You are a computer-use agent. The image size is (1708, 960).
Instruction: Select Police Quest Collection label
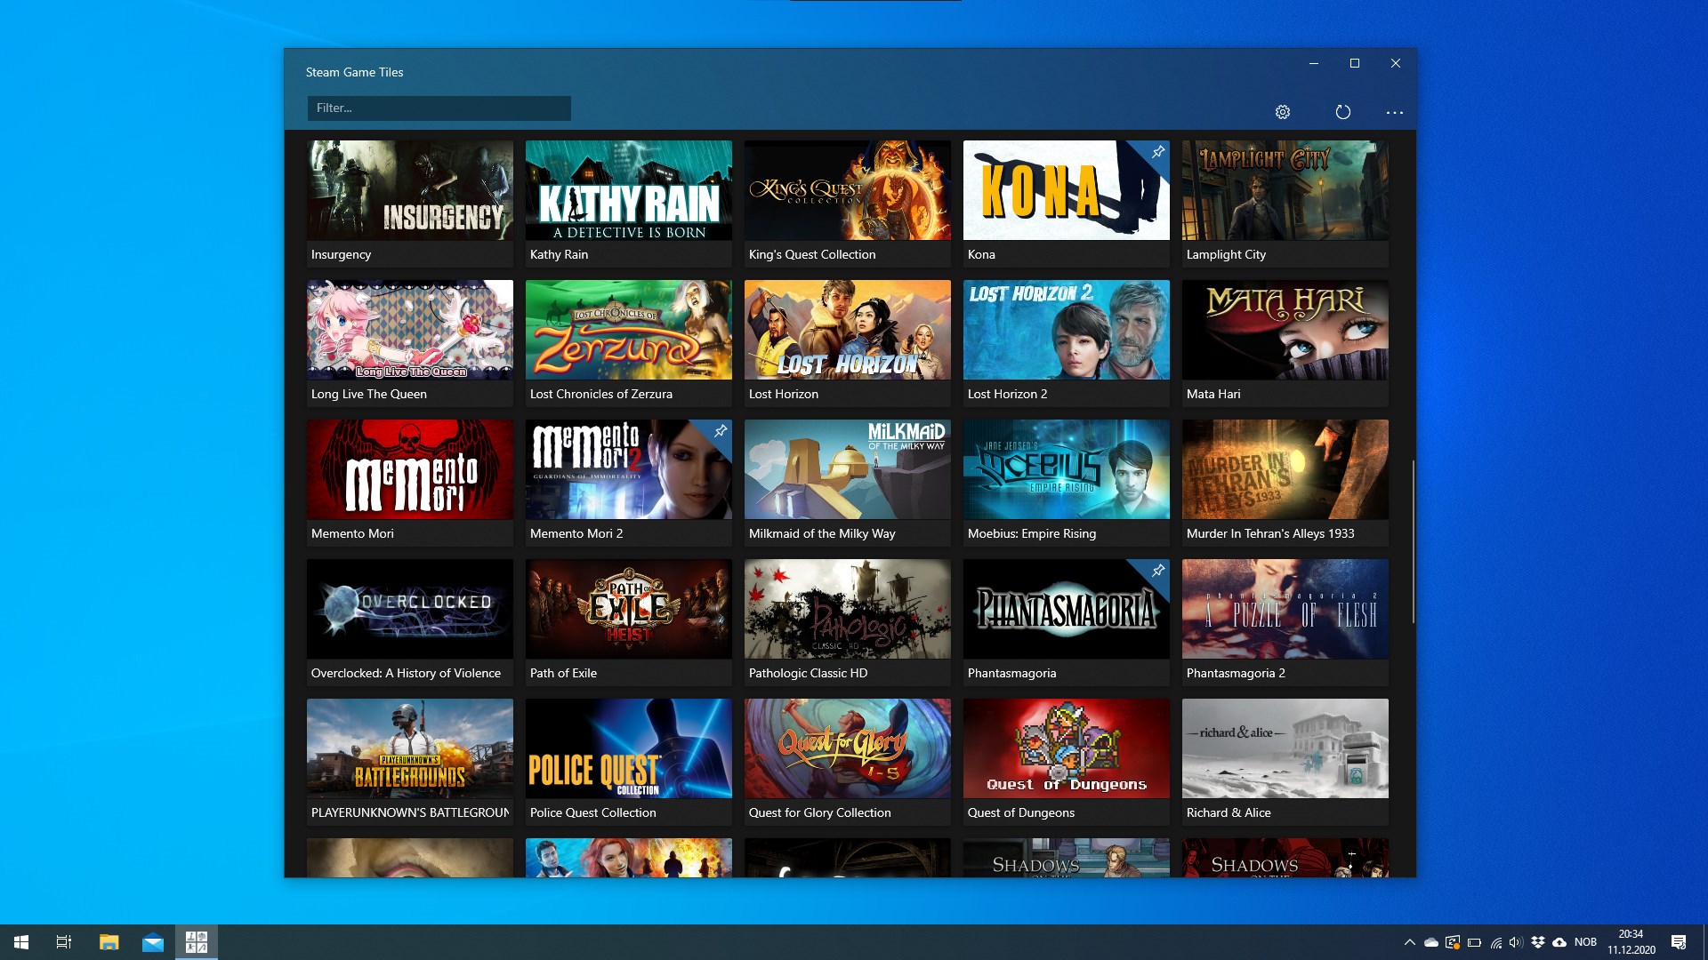click(x=592, y=812)
